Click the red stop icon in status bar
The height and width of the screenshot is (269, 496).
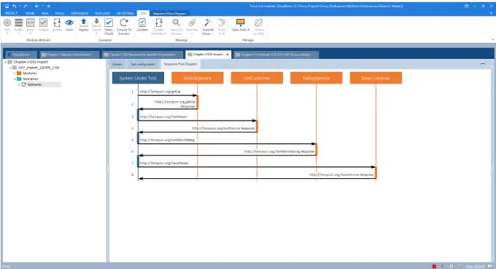[x=434, y=267]
